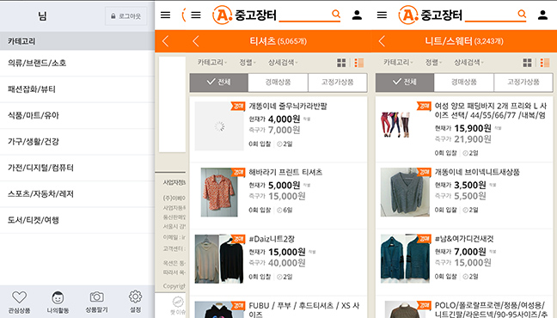Screen dimensions: 557x318
Task: Open hamburger menu in 니트/스웨터 screen
Action: 382,15
